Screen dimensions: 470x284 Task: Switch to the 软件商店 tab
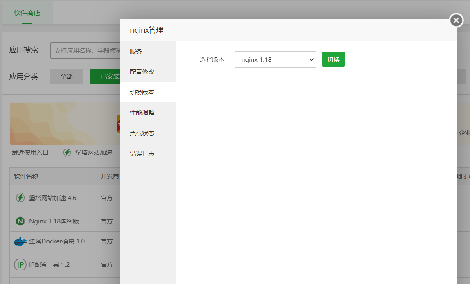(27, 13)
